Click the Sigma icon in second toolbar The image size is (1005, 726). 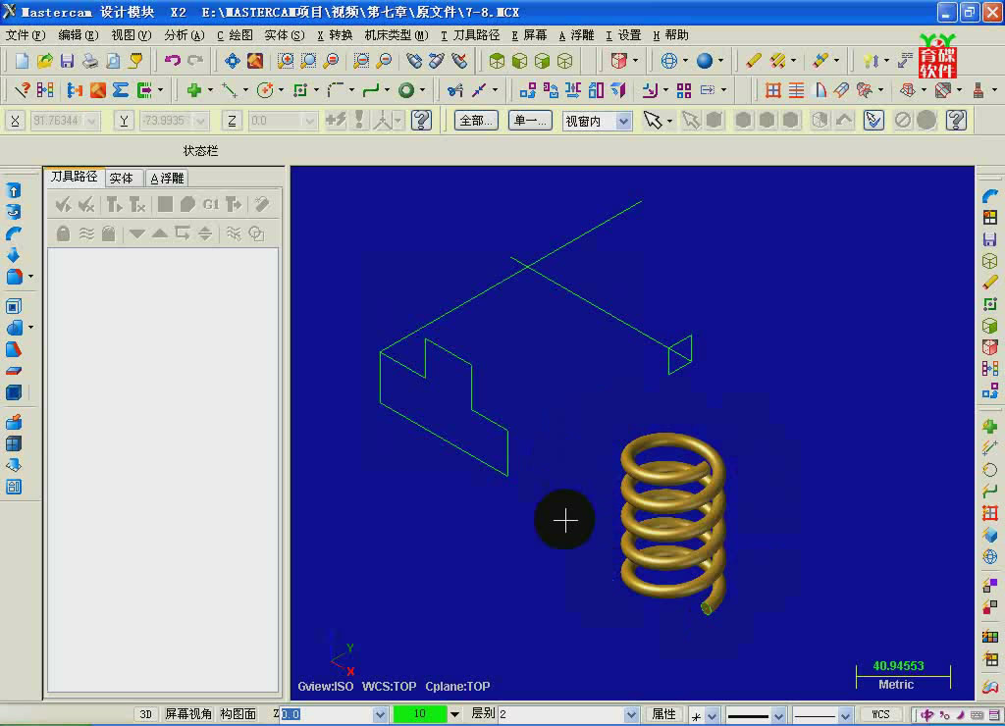(x=121, y=90)
